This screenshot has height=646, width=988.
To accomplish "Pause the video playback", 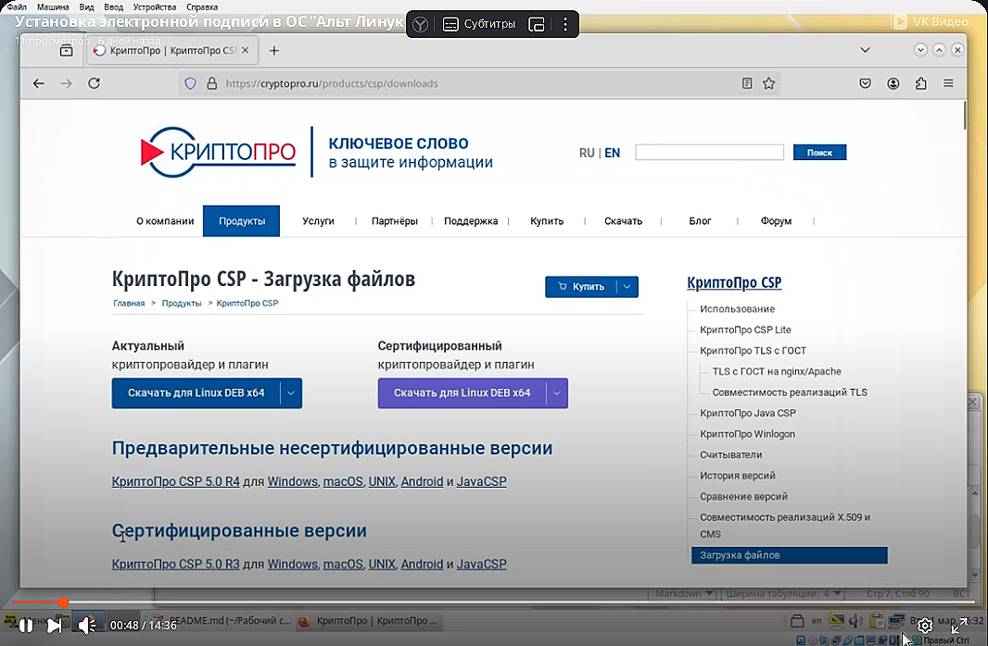I will [26, 625].
